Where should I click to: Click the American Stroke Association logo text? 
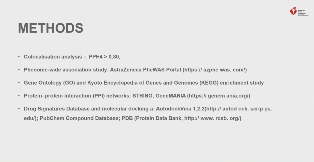click(303, 13)
